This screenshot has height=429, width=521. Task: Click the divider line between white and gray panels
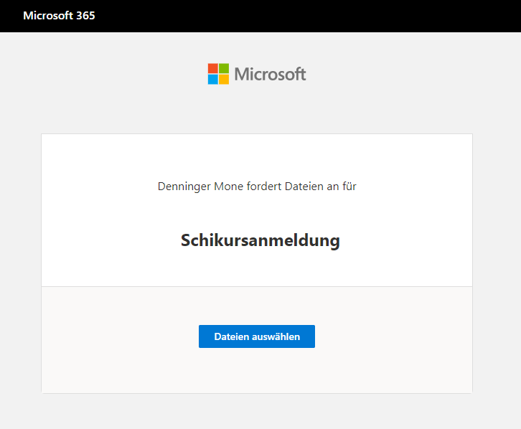coord(257,286)
